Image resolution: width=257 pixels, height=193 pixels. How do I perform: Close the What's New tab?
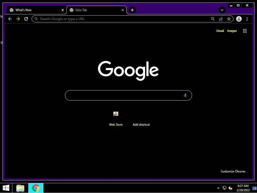click(62, 10)
